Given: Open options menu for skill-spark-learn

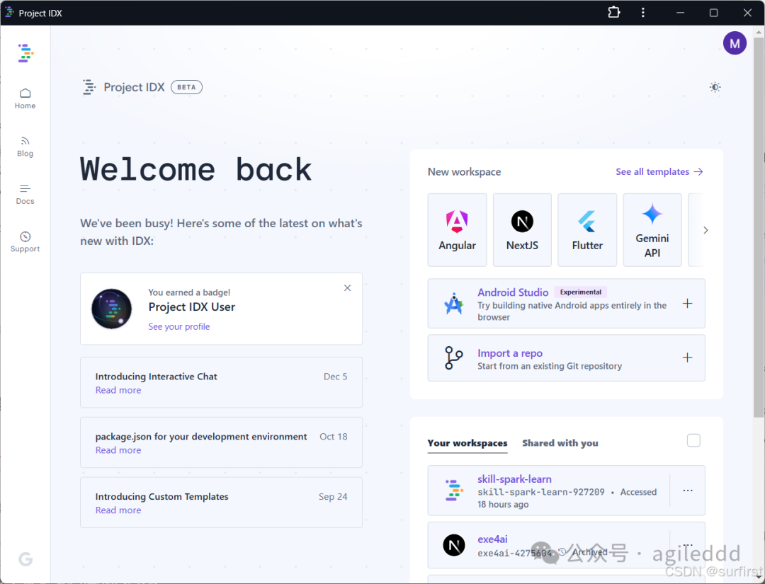Looking at the screenshot, I should point(687,491).
